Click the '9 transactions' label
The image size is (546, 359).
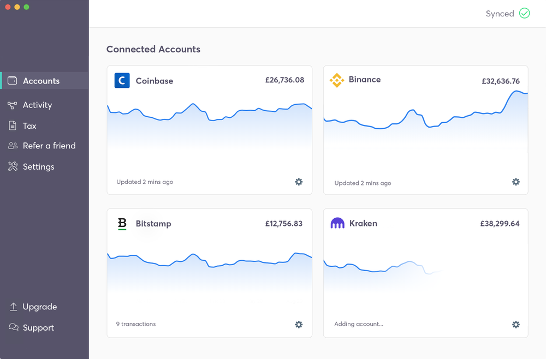[136, 324]
